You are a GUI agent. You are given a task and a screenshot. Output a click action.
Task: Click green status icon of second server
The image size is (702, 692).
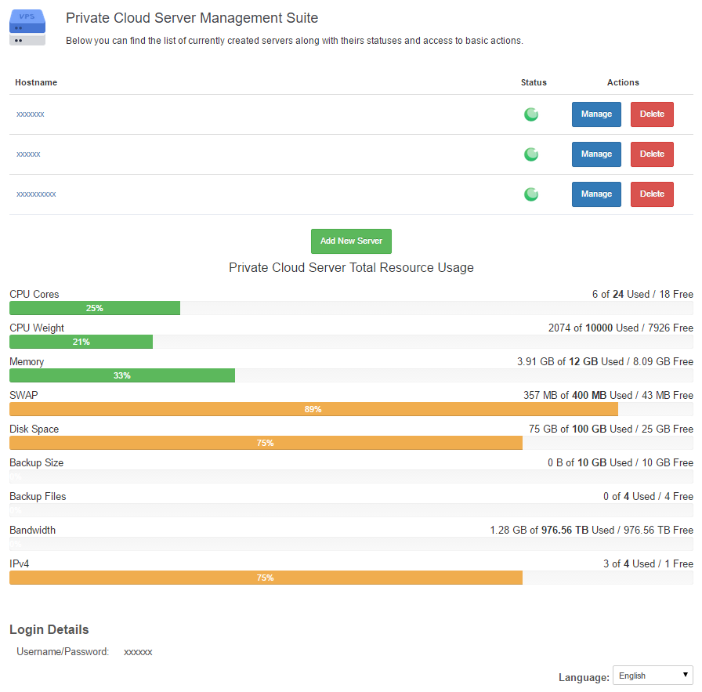pos(531,154)
